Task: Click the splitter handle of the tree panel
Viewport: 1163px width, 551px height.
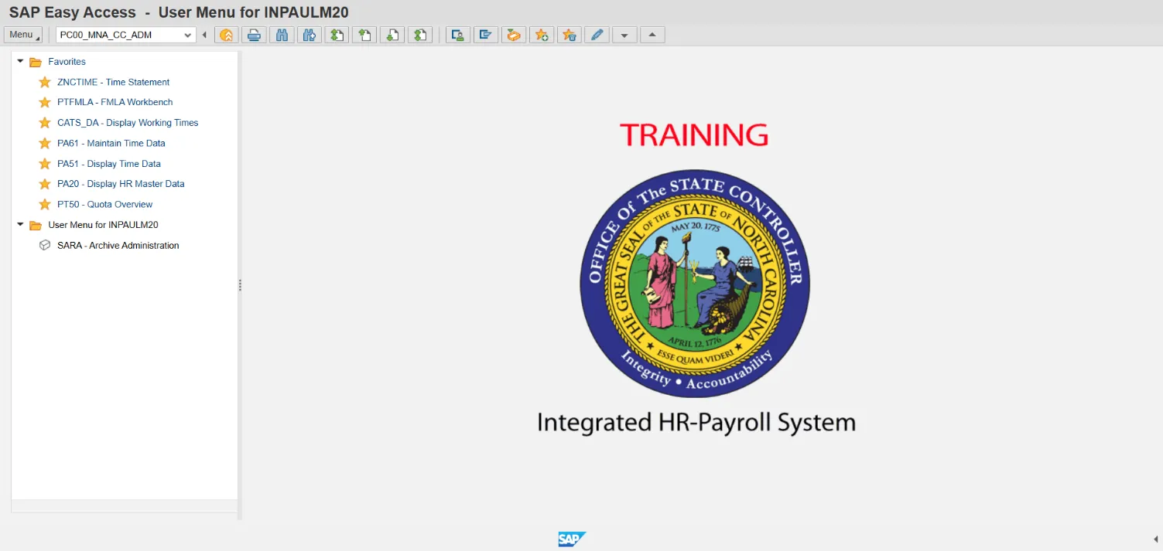Action: click(240, 285)
